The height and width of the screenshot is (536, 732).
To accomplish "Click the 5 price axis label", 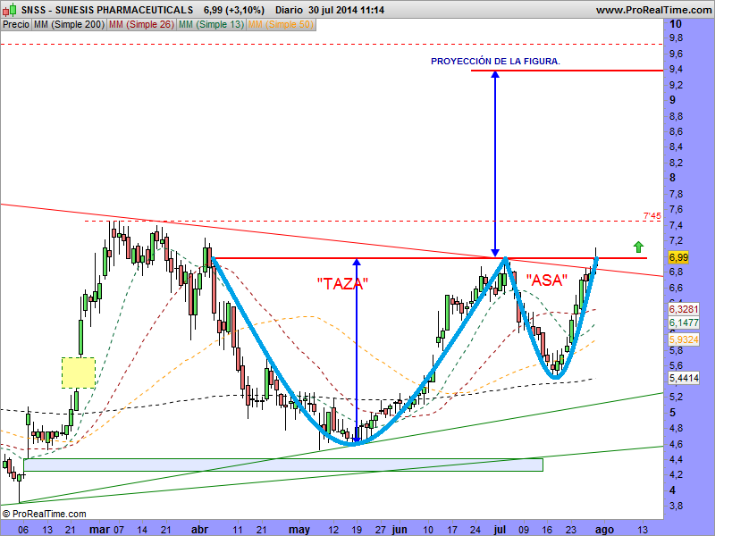I will tap(672, 413).
